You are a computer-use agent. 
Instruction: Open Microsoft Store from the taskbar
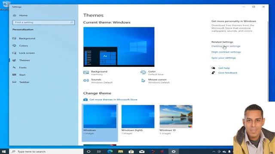click(131, 151)
